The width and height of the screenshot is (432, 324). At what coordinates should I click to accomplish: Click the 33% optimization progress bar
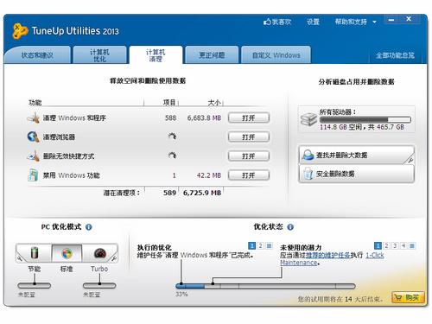265,286
